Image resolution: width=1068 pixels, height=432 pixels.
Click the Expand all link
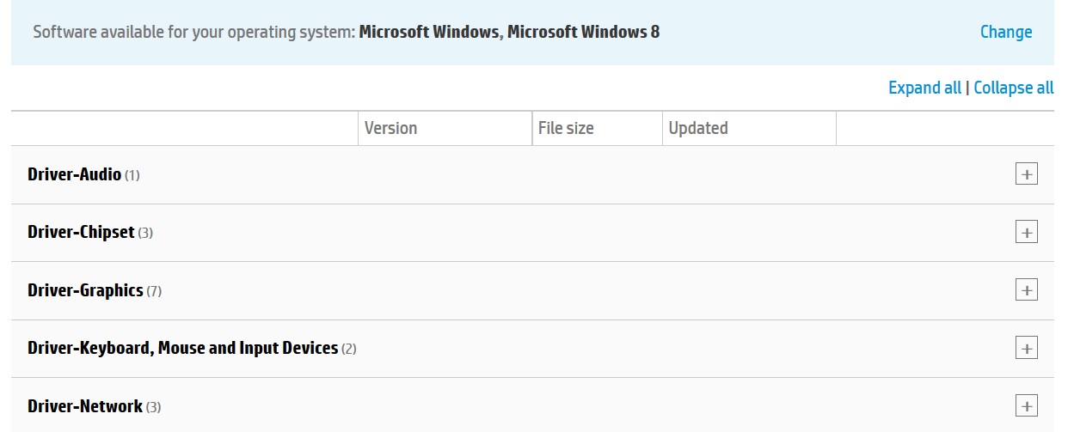tap(924, 88)
